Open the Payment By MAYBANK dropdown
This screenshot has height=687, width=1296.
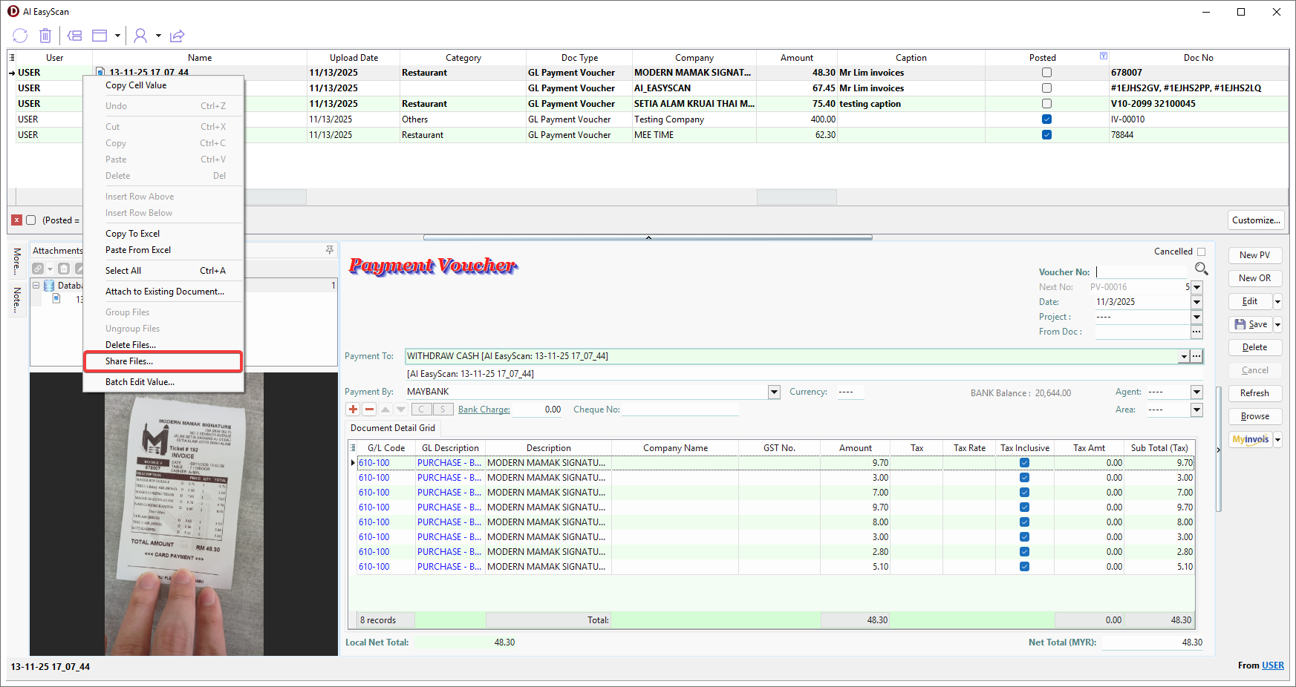pyautogui.click(x=774, y=392)
